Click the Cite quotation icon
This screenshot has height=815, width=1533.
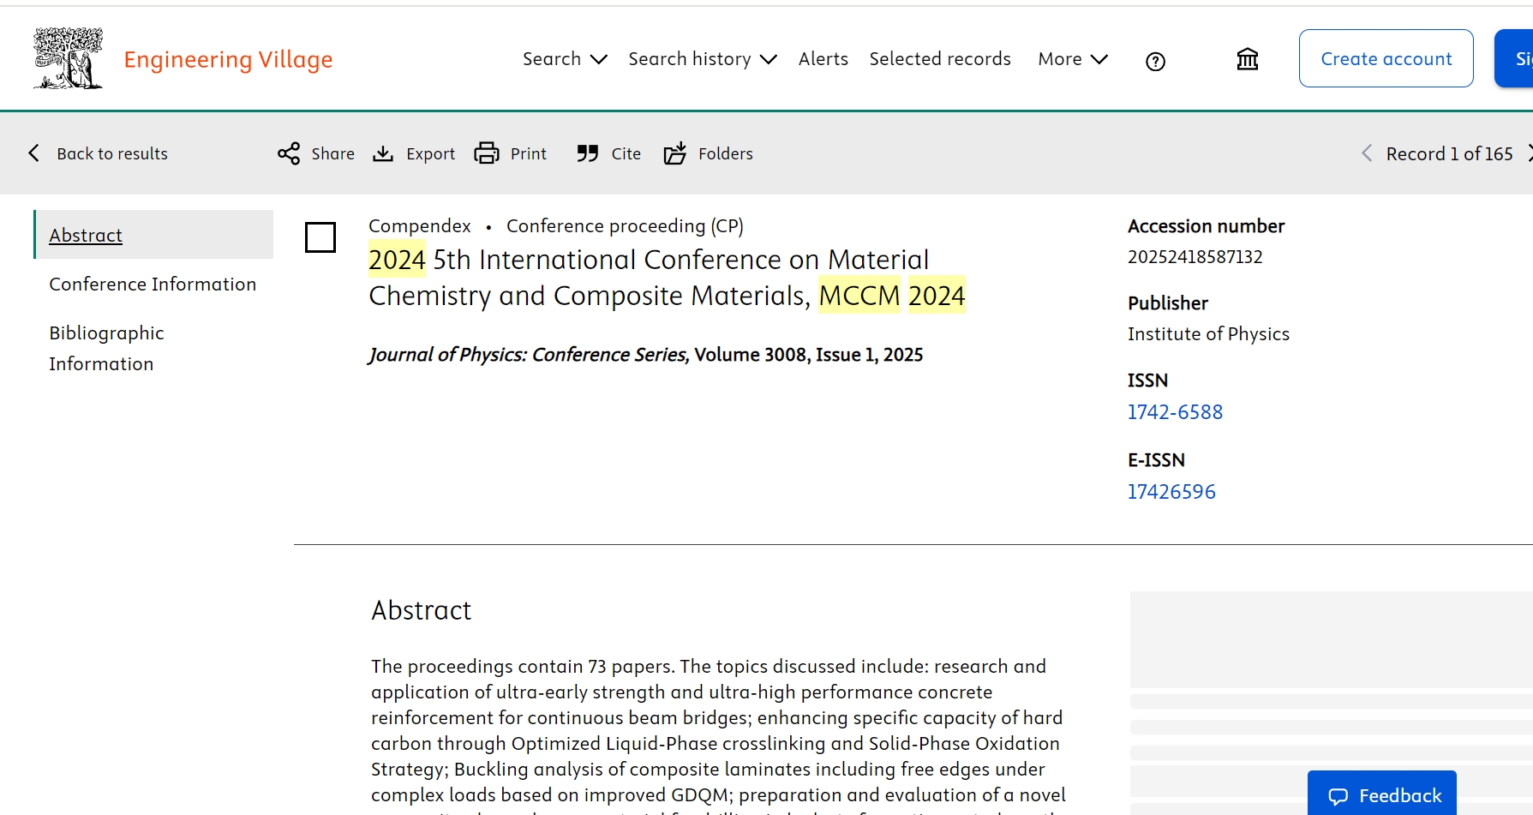[x=588, y=153]
